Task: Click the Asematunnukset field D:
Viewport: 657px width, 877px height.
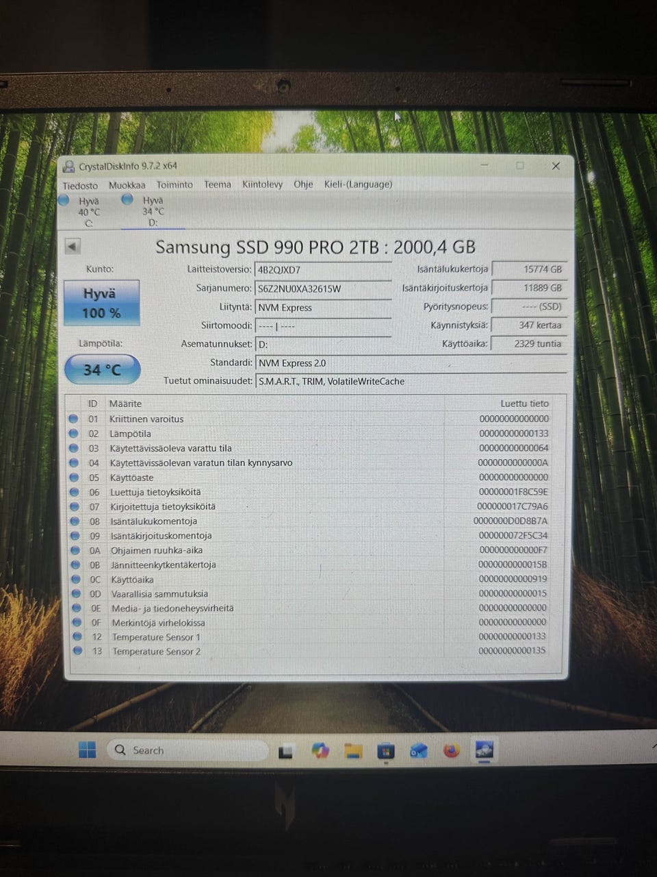Action: (x=323, y=345)
